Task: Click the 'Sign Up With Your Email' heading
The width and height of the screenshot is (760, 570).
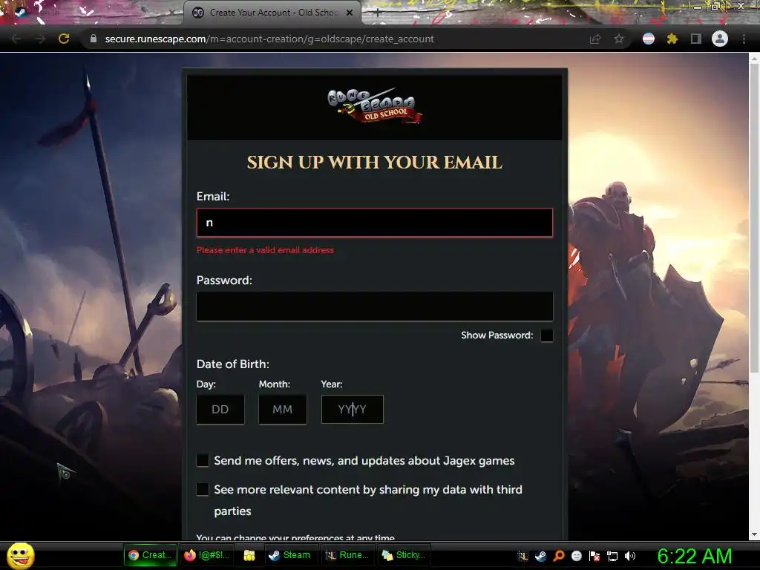Action: pyautogui.click(x=375, y=163)
